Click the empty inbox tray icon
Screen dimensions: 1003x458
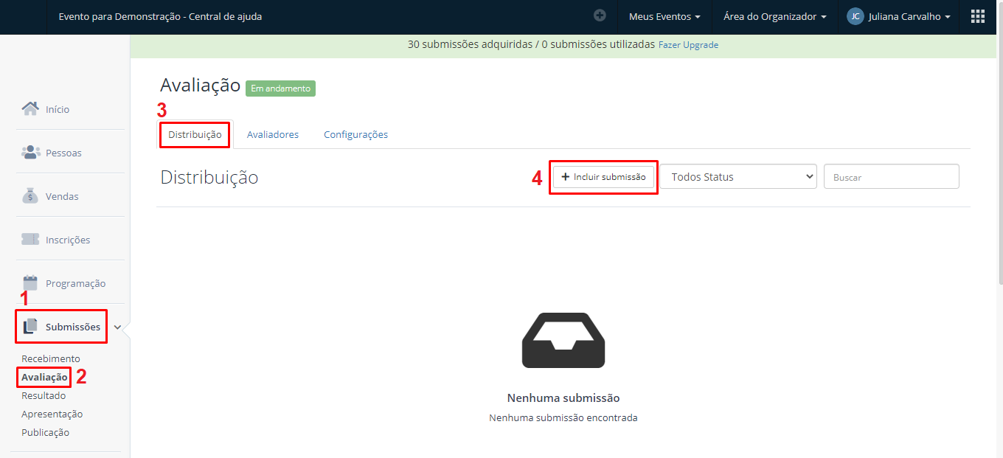563,340
